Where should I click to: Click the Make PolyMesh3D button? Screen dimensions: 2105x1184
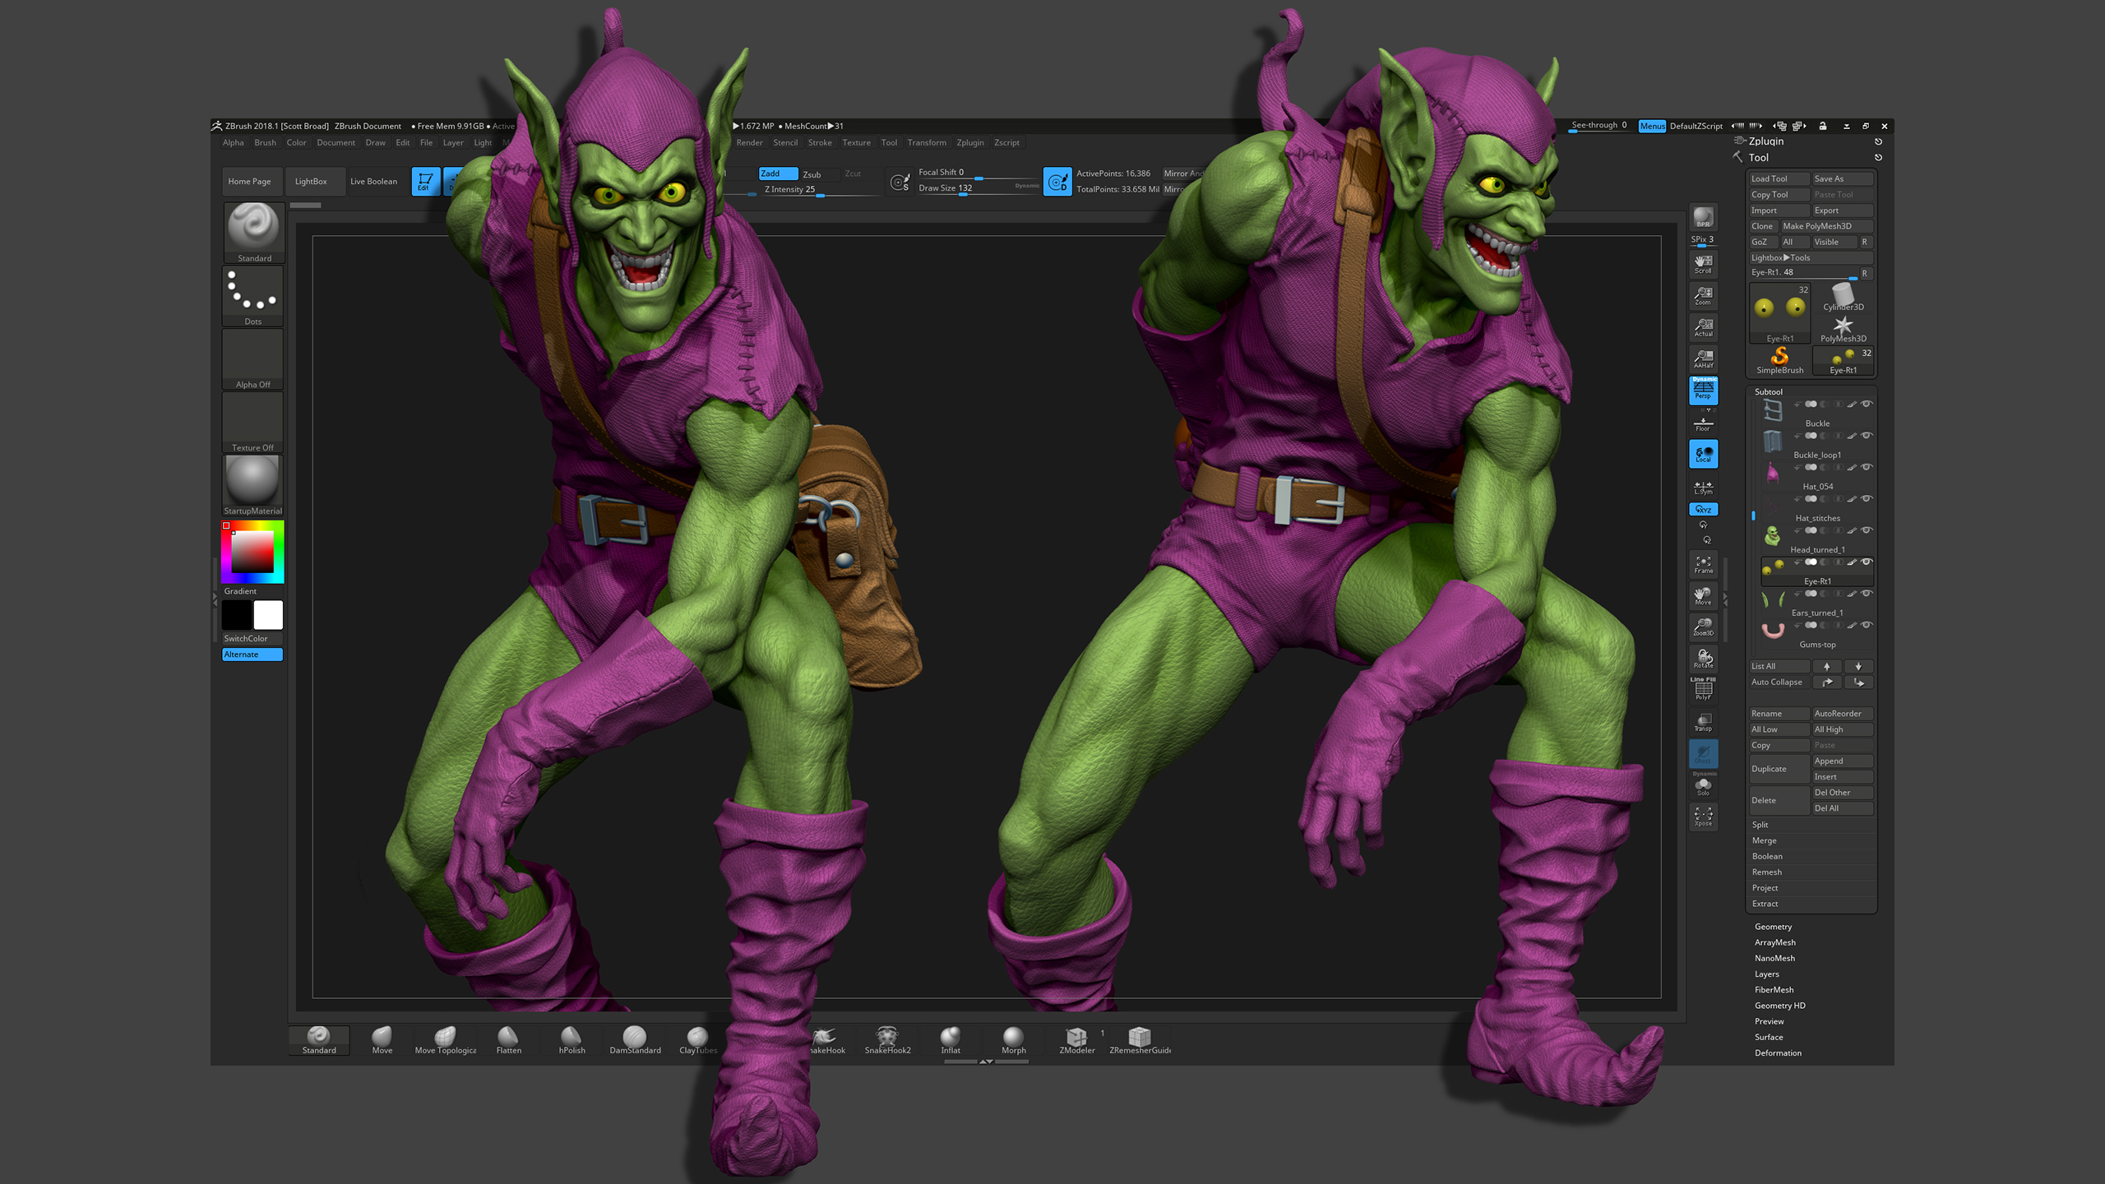(x=1827, y=226)
